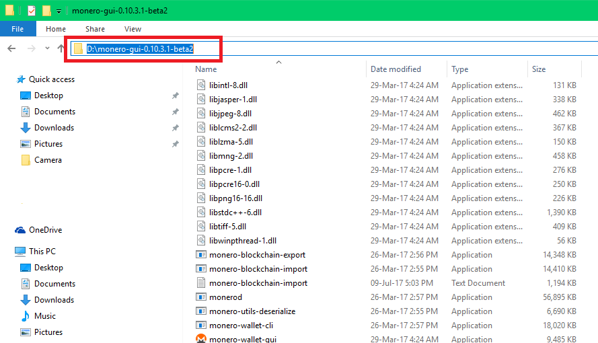Open the recent locations dropdown arrow
598x343 pixels.
point(47,48)
